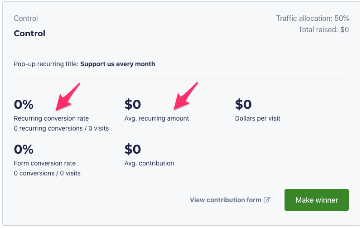The height and width of the screenshot is (228, 362).
Task: Click the Total raised: $0 text
Action: click(x=323, y=30)
